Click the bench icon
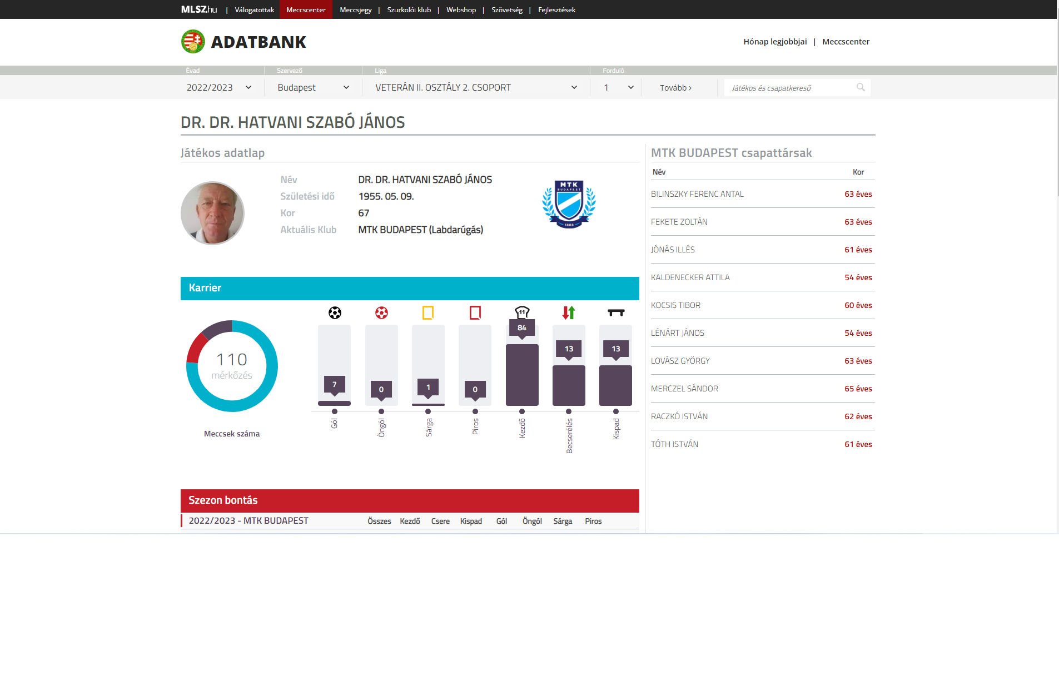This screenshot has width=1059, height=690. click(x=616, y=312)
